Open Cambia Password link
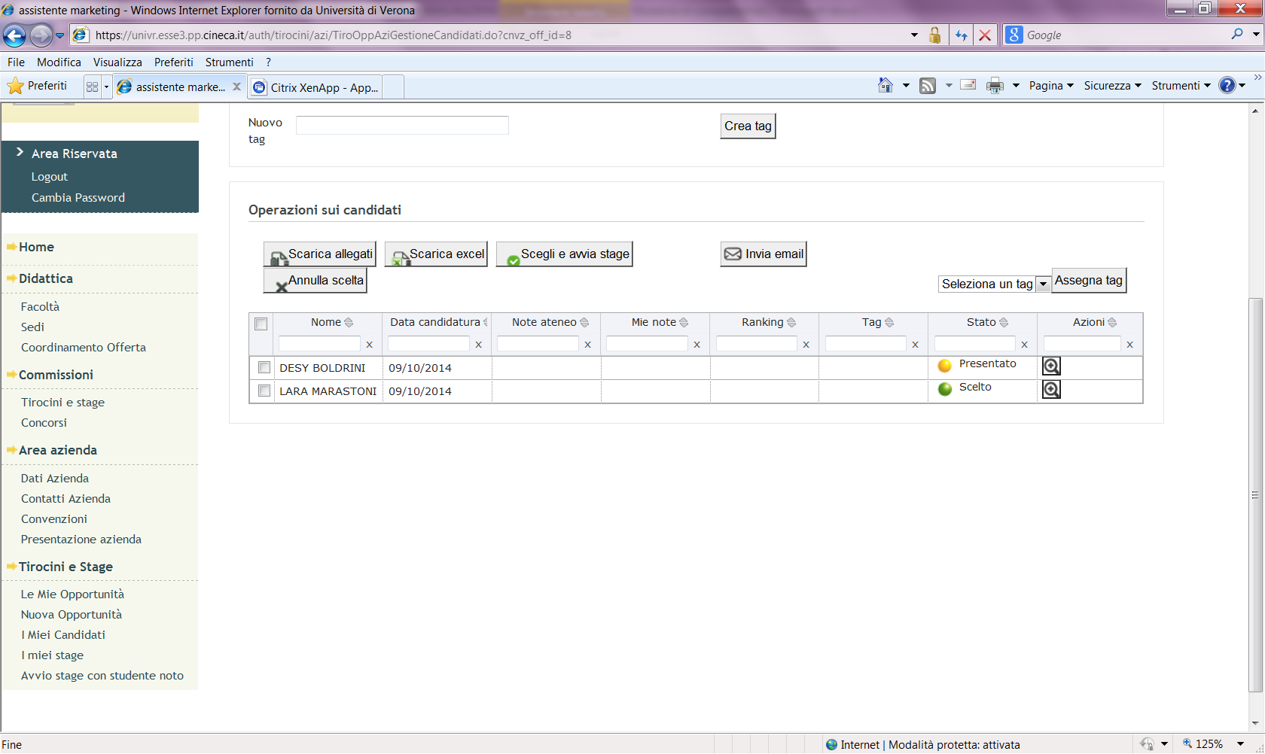The height and width of the screenshot is (754, 1265). pyautogui.click(x=78, y=198)
